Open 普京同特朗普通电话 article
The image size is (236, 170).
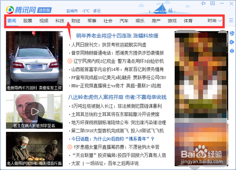point(117,53)
